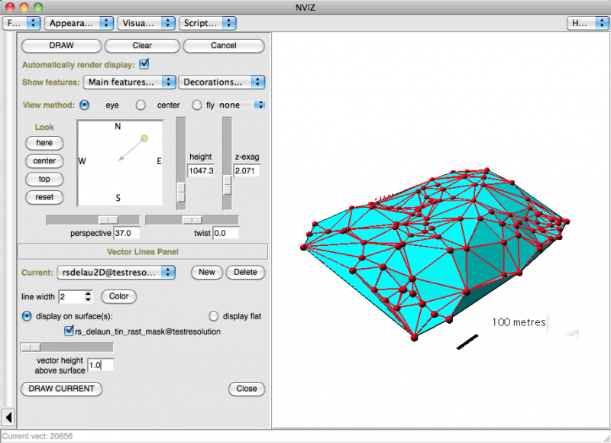Open the Appearance menu
This screenshot has height=443, width=611.
click(x=79, y=23)
